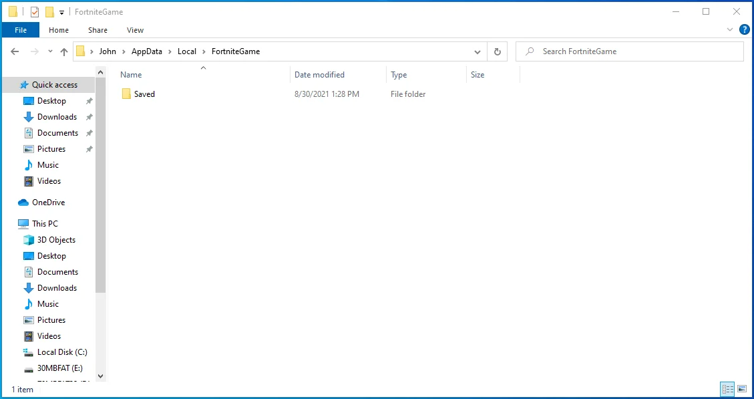Switch to Details view icon in status bar

pos(727,389)
